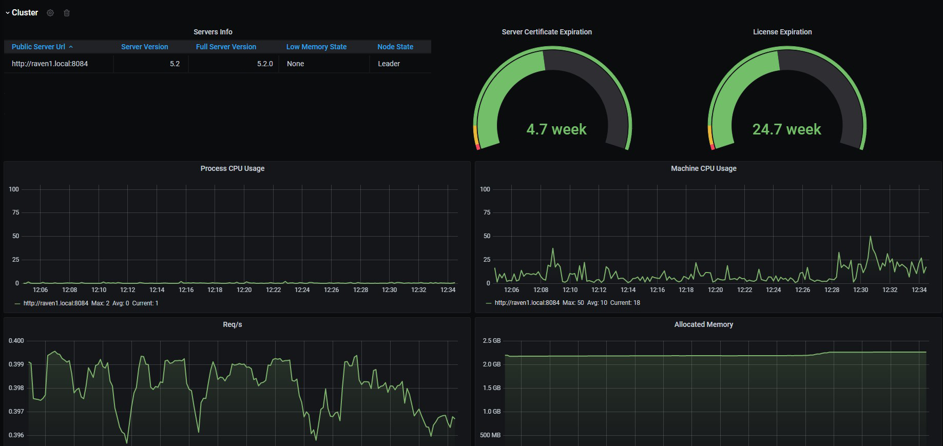943x446 pixels.
Task: Open the Machine CPU Usage panel menu
Action: [703, 168]
